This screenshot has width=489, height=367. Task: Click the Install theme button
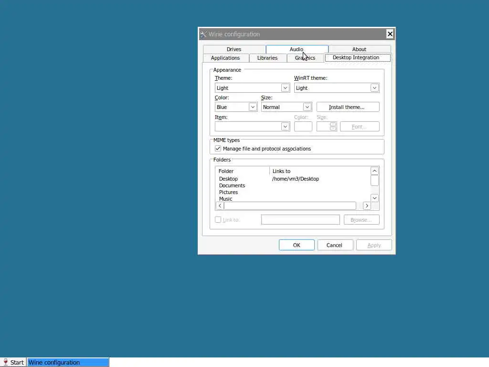348,107
